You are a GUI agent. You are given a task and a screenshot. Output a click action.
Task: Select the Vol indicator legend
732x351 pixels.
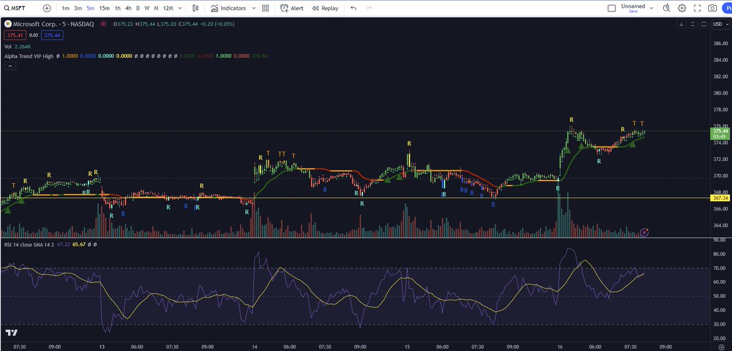click(8, 46)
